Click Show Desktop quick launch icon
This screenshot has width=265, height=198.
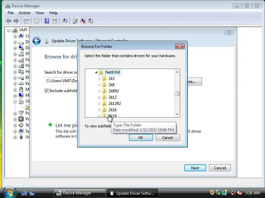pos(24,193)
